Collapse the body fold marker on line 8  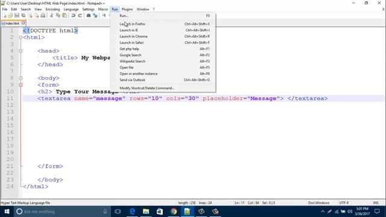pyautogui.click(x=21, y=78)
